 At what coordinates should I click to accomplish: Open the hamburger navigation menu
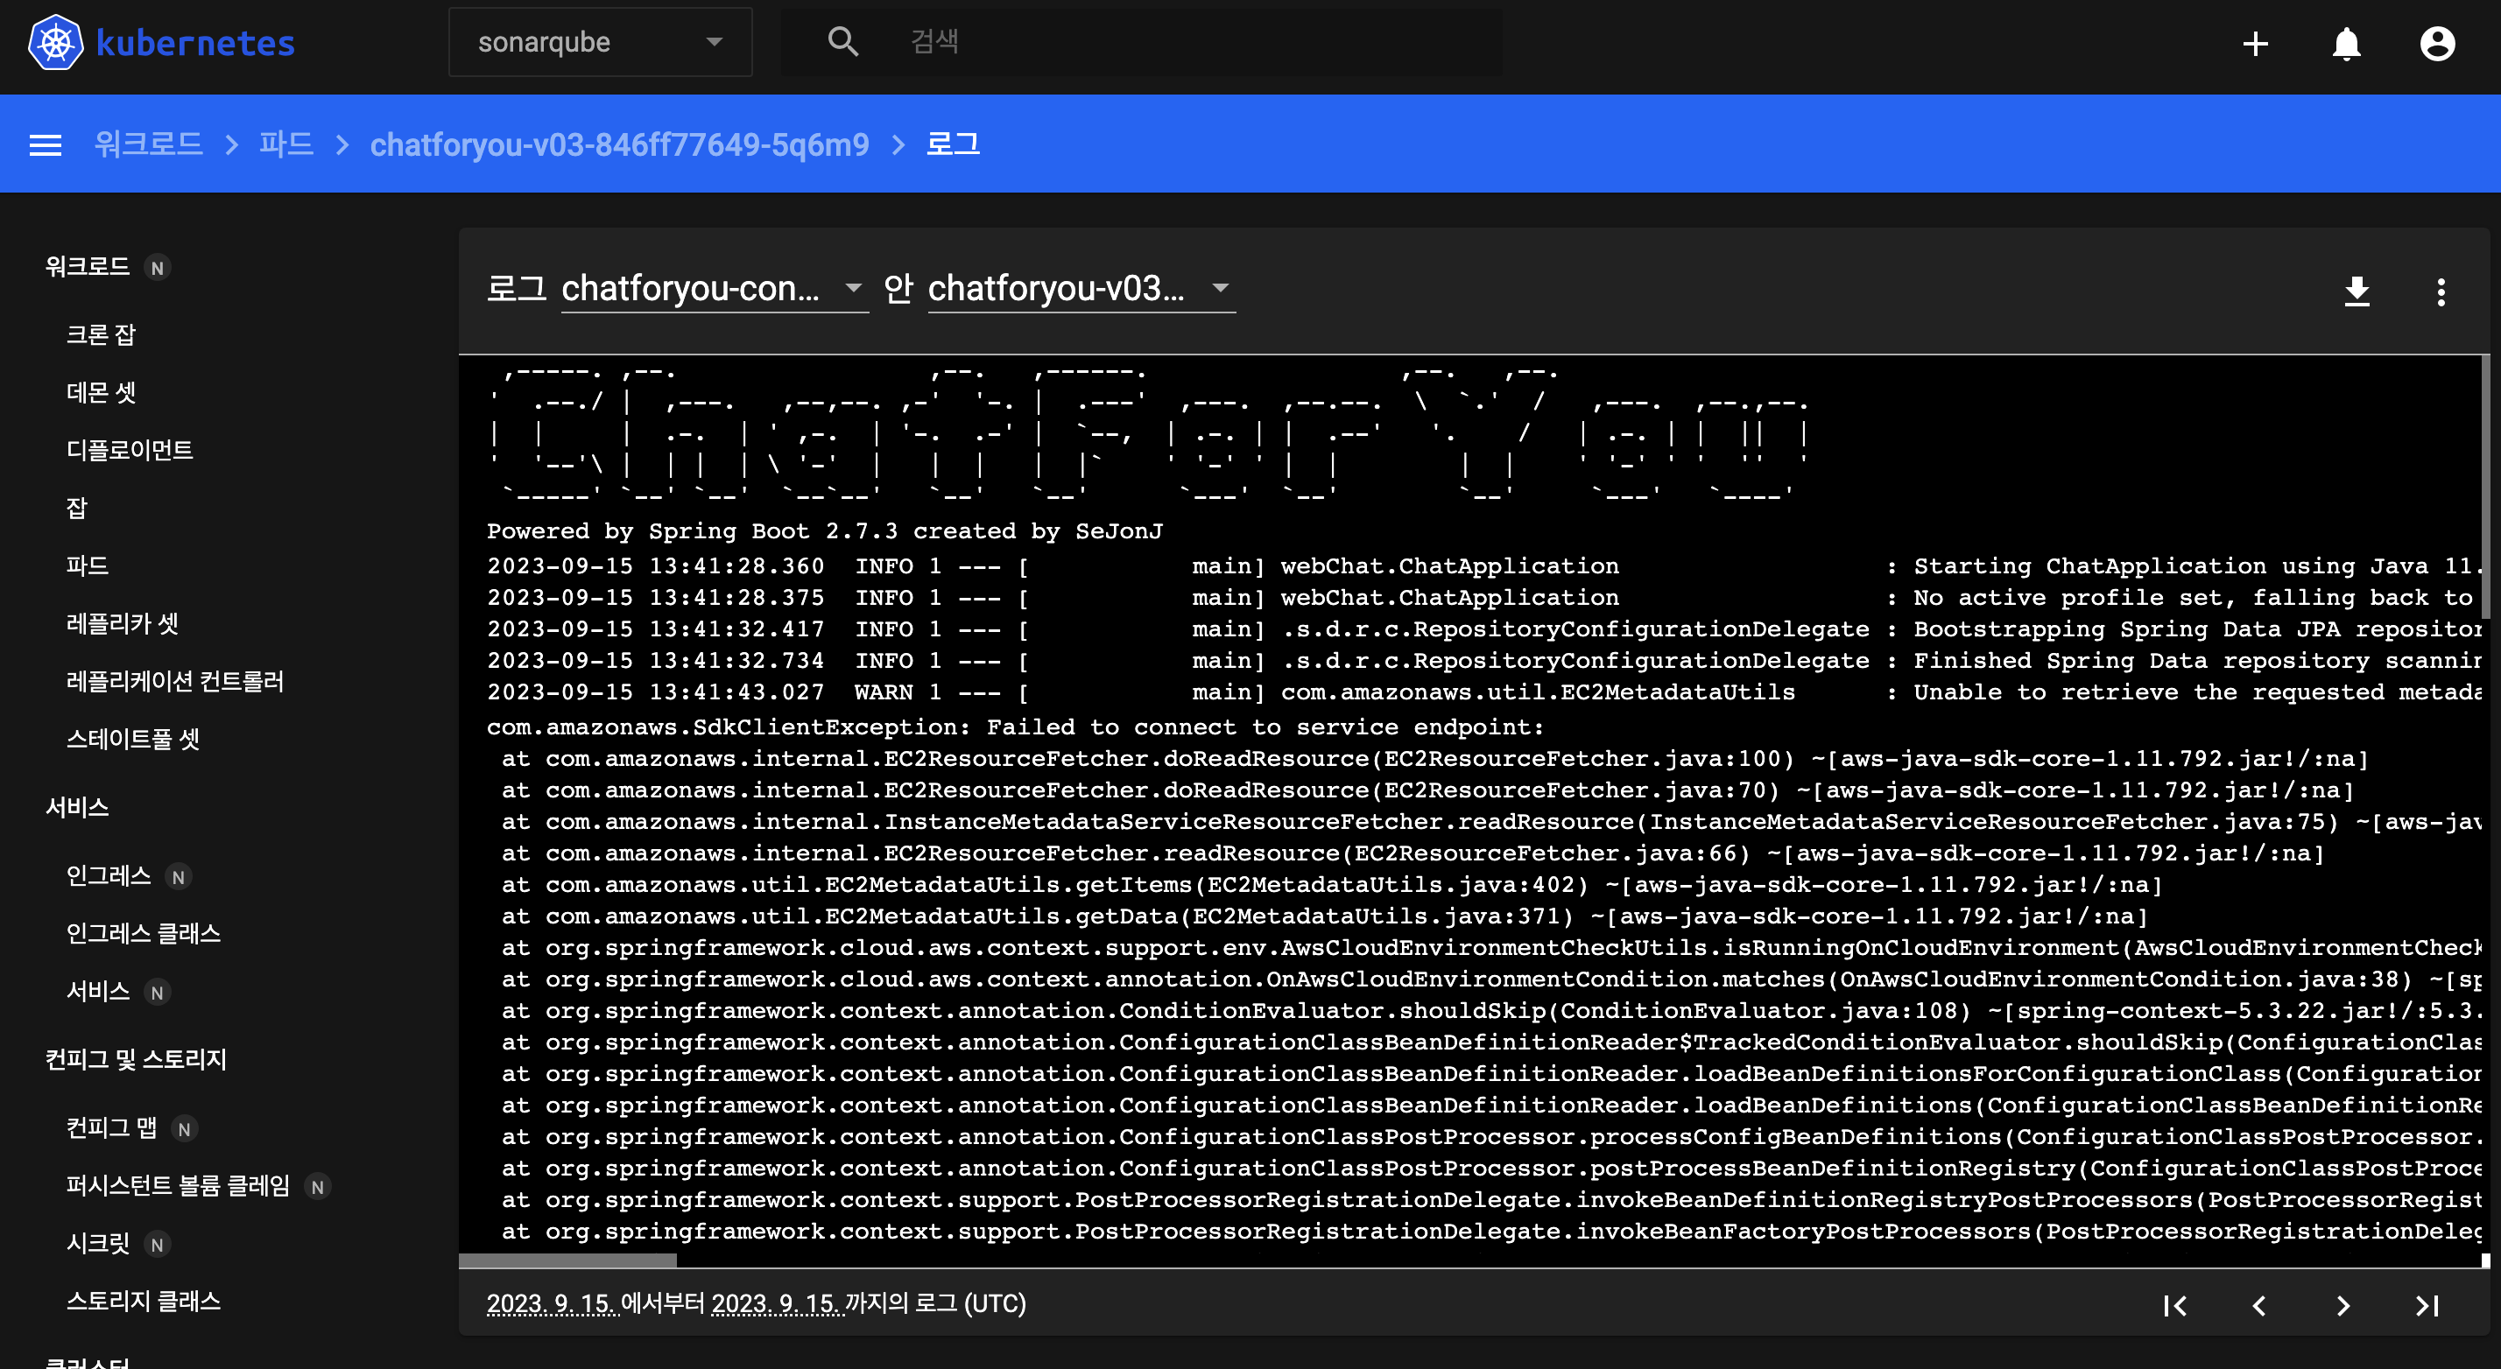[46, 144]
